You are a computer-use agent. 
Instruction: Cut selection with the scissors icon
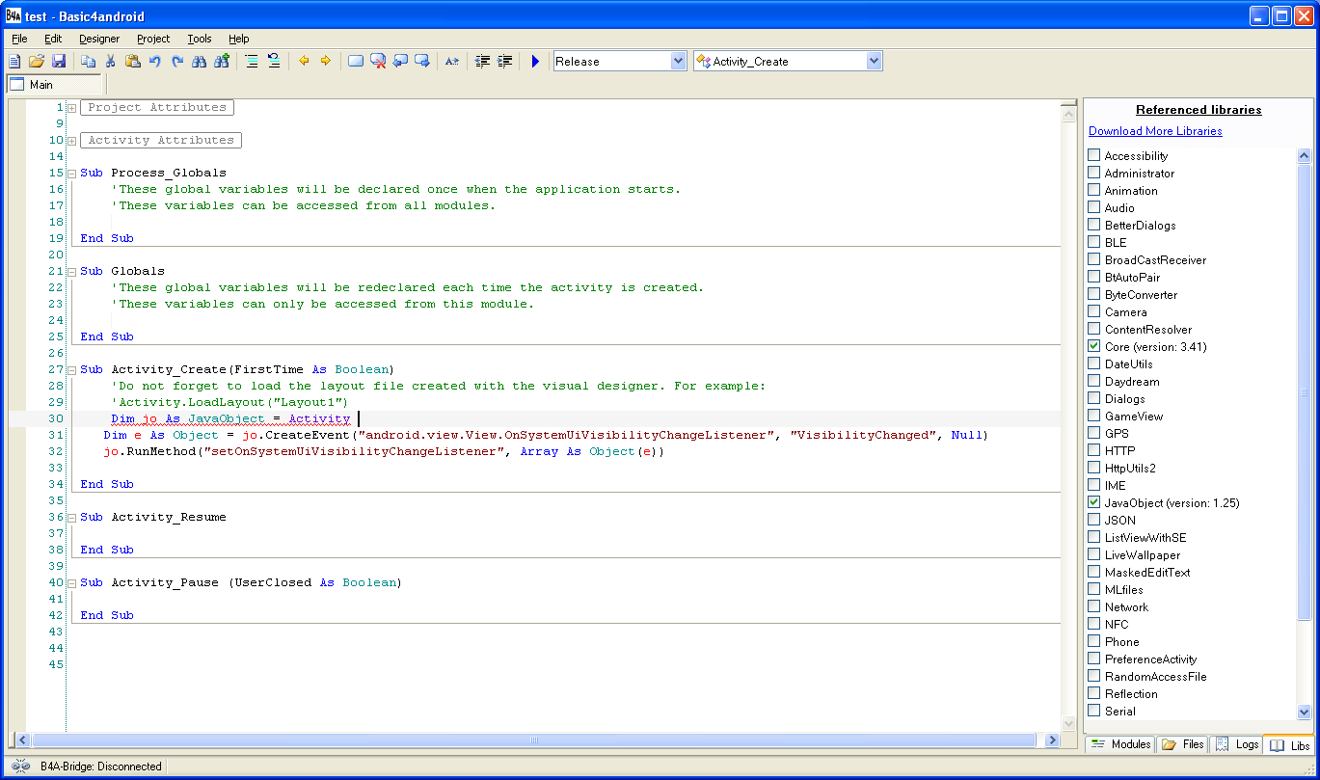[110, 61]
